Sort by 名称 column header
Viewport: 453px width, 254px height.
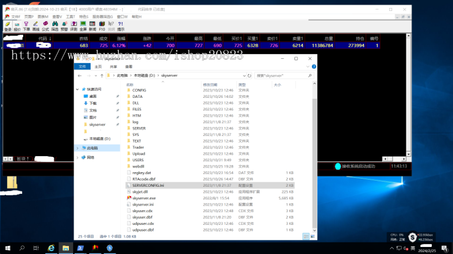pos(130,85)
